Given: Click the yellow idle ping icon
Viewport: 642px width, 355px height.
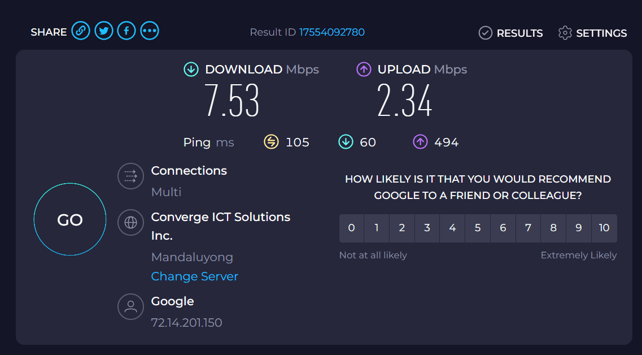Looking at the screenshot, I should [x=271, y=142].
